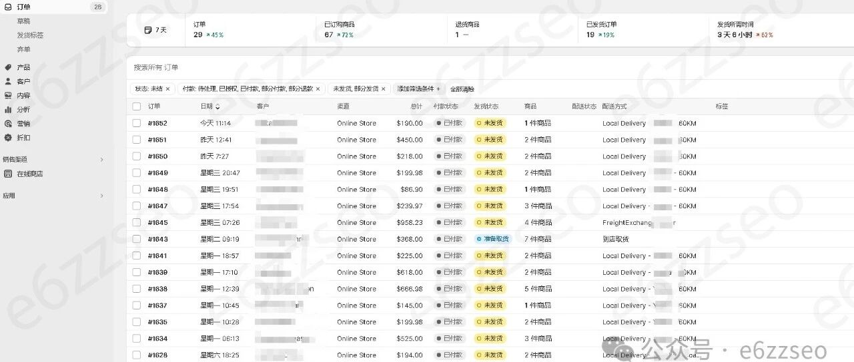The image size is (854, 362).
Task: Open the 7 天 date range selector
Action: tap(155, 30)
